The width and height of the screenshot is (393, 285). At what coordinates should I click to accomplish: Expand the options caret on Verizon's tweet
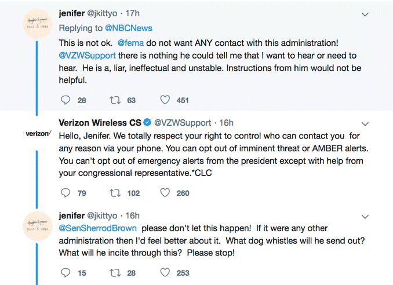pos(365,123)
